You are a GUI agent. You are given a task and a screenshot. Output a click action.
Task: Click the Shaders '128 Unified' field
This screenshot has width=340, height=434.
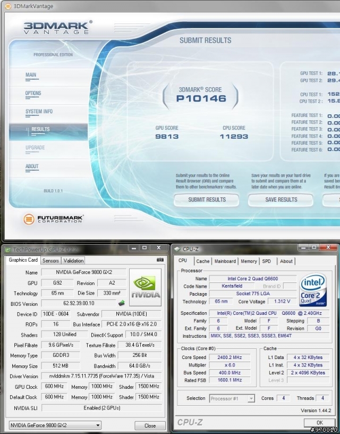tap(64, 335)
